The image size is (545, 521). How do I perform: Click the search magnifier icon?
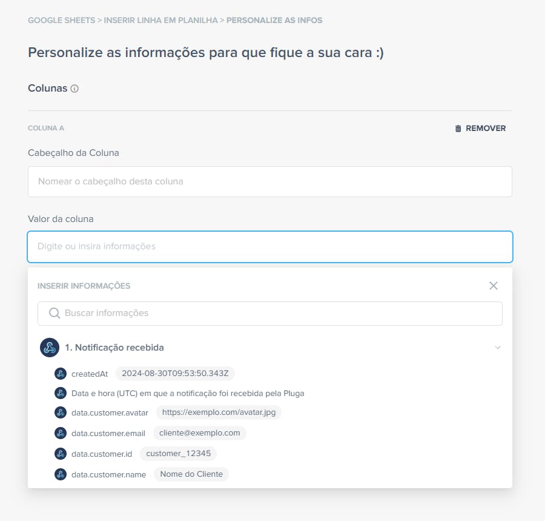click(54, 313)
